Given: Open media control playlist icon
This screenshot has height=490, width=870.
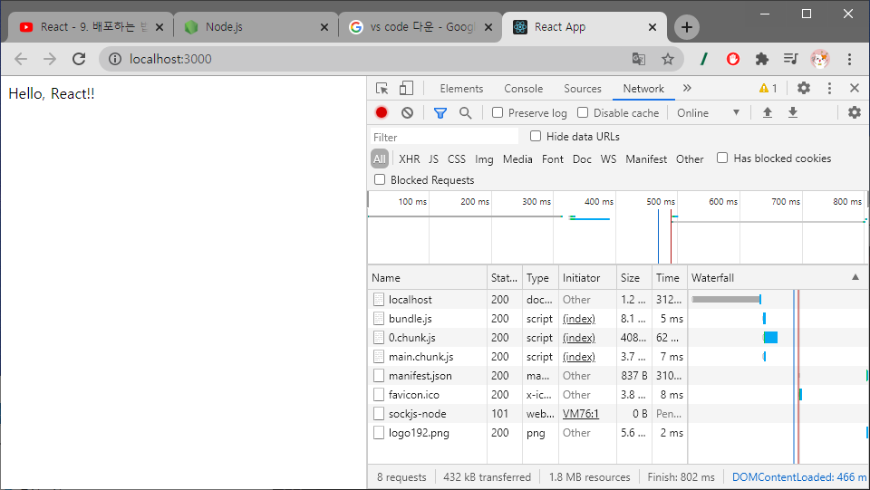Looking at the screenshot, I should [790, 59].
